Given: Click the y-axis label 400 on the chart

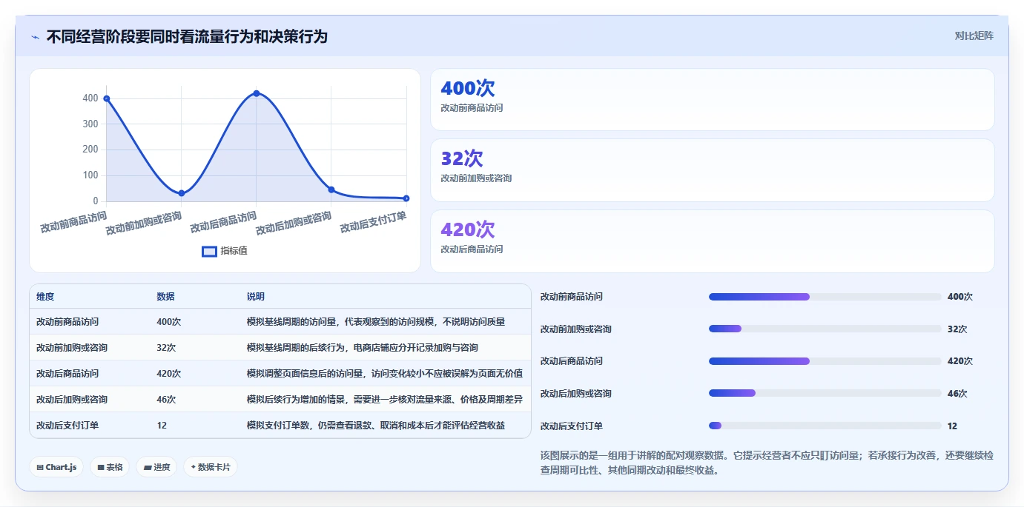Looking at the screenshot, I should (x=90, y=98).
